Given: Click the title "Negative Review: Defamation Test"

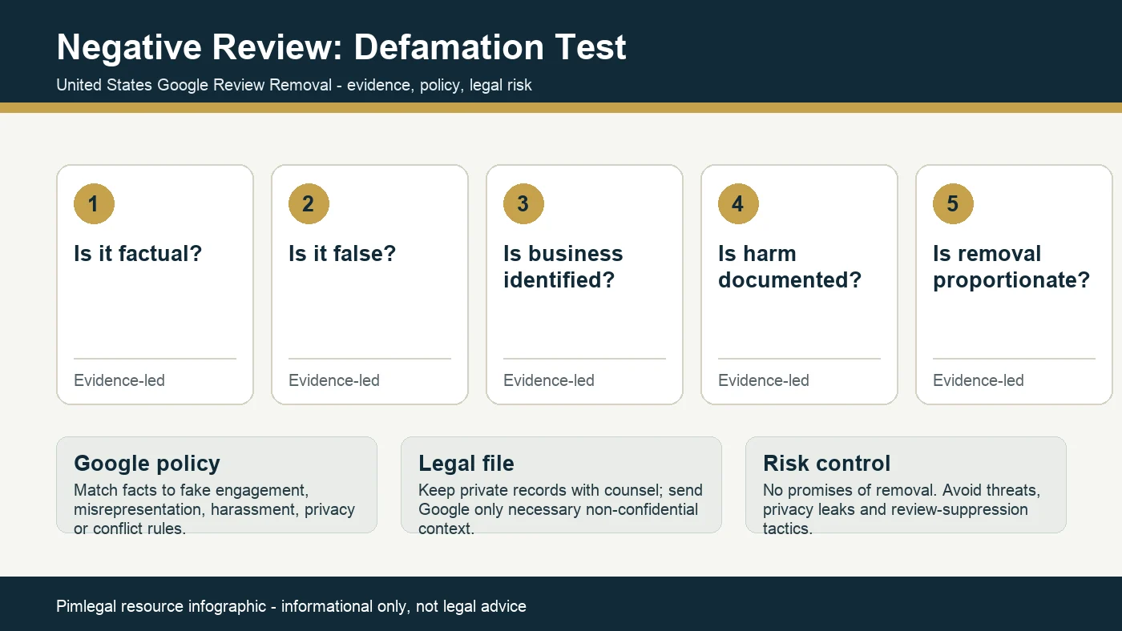Looking at the screenshot, I should (x=341, y=47).
